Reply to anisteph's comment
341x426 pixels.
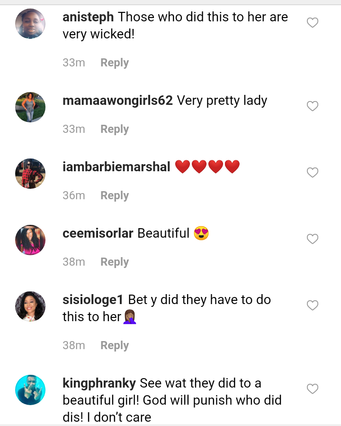coord(115,63)
